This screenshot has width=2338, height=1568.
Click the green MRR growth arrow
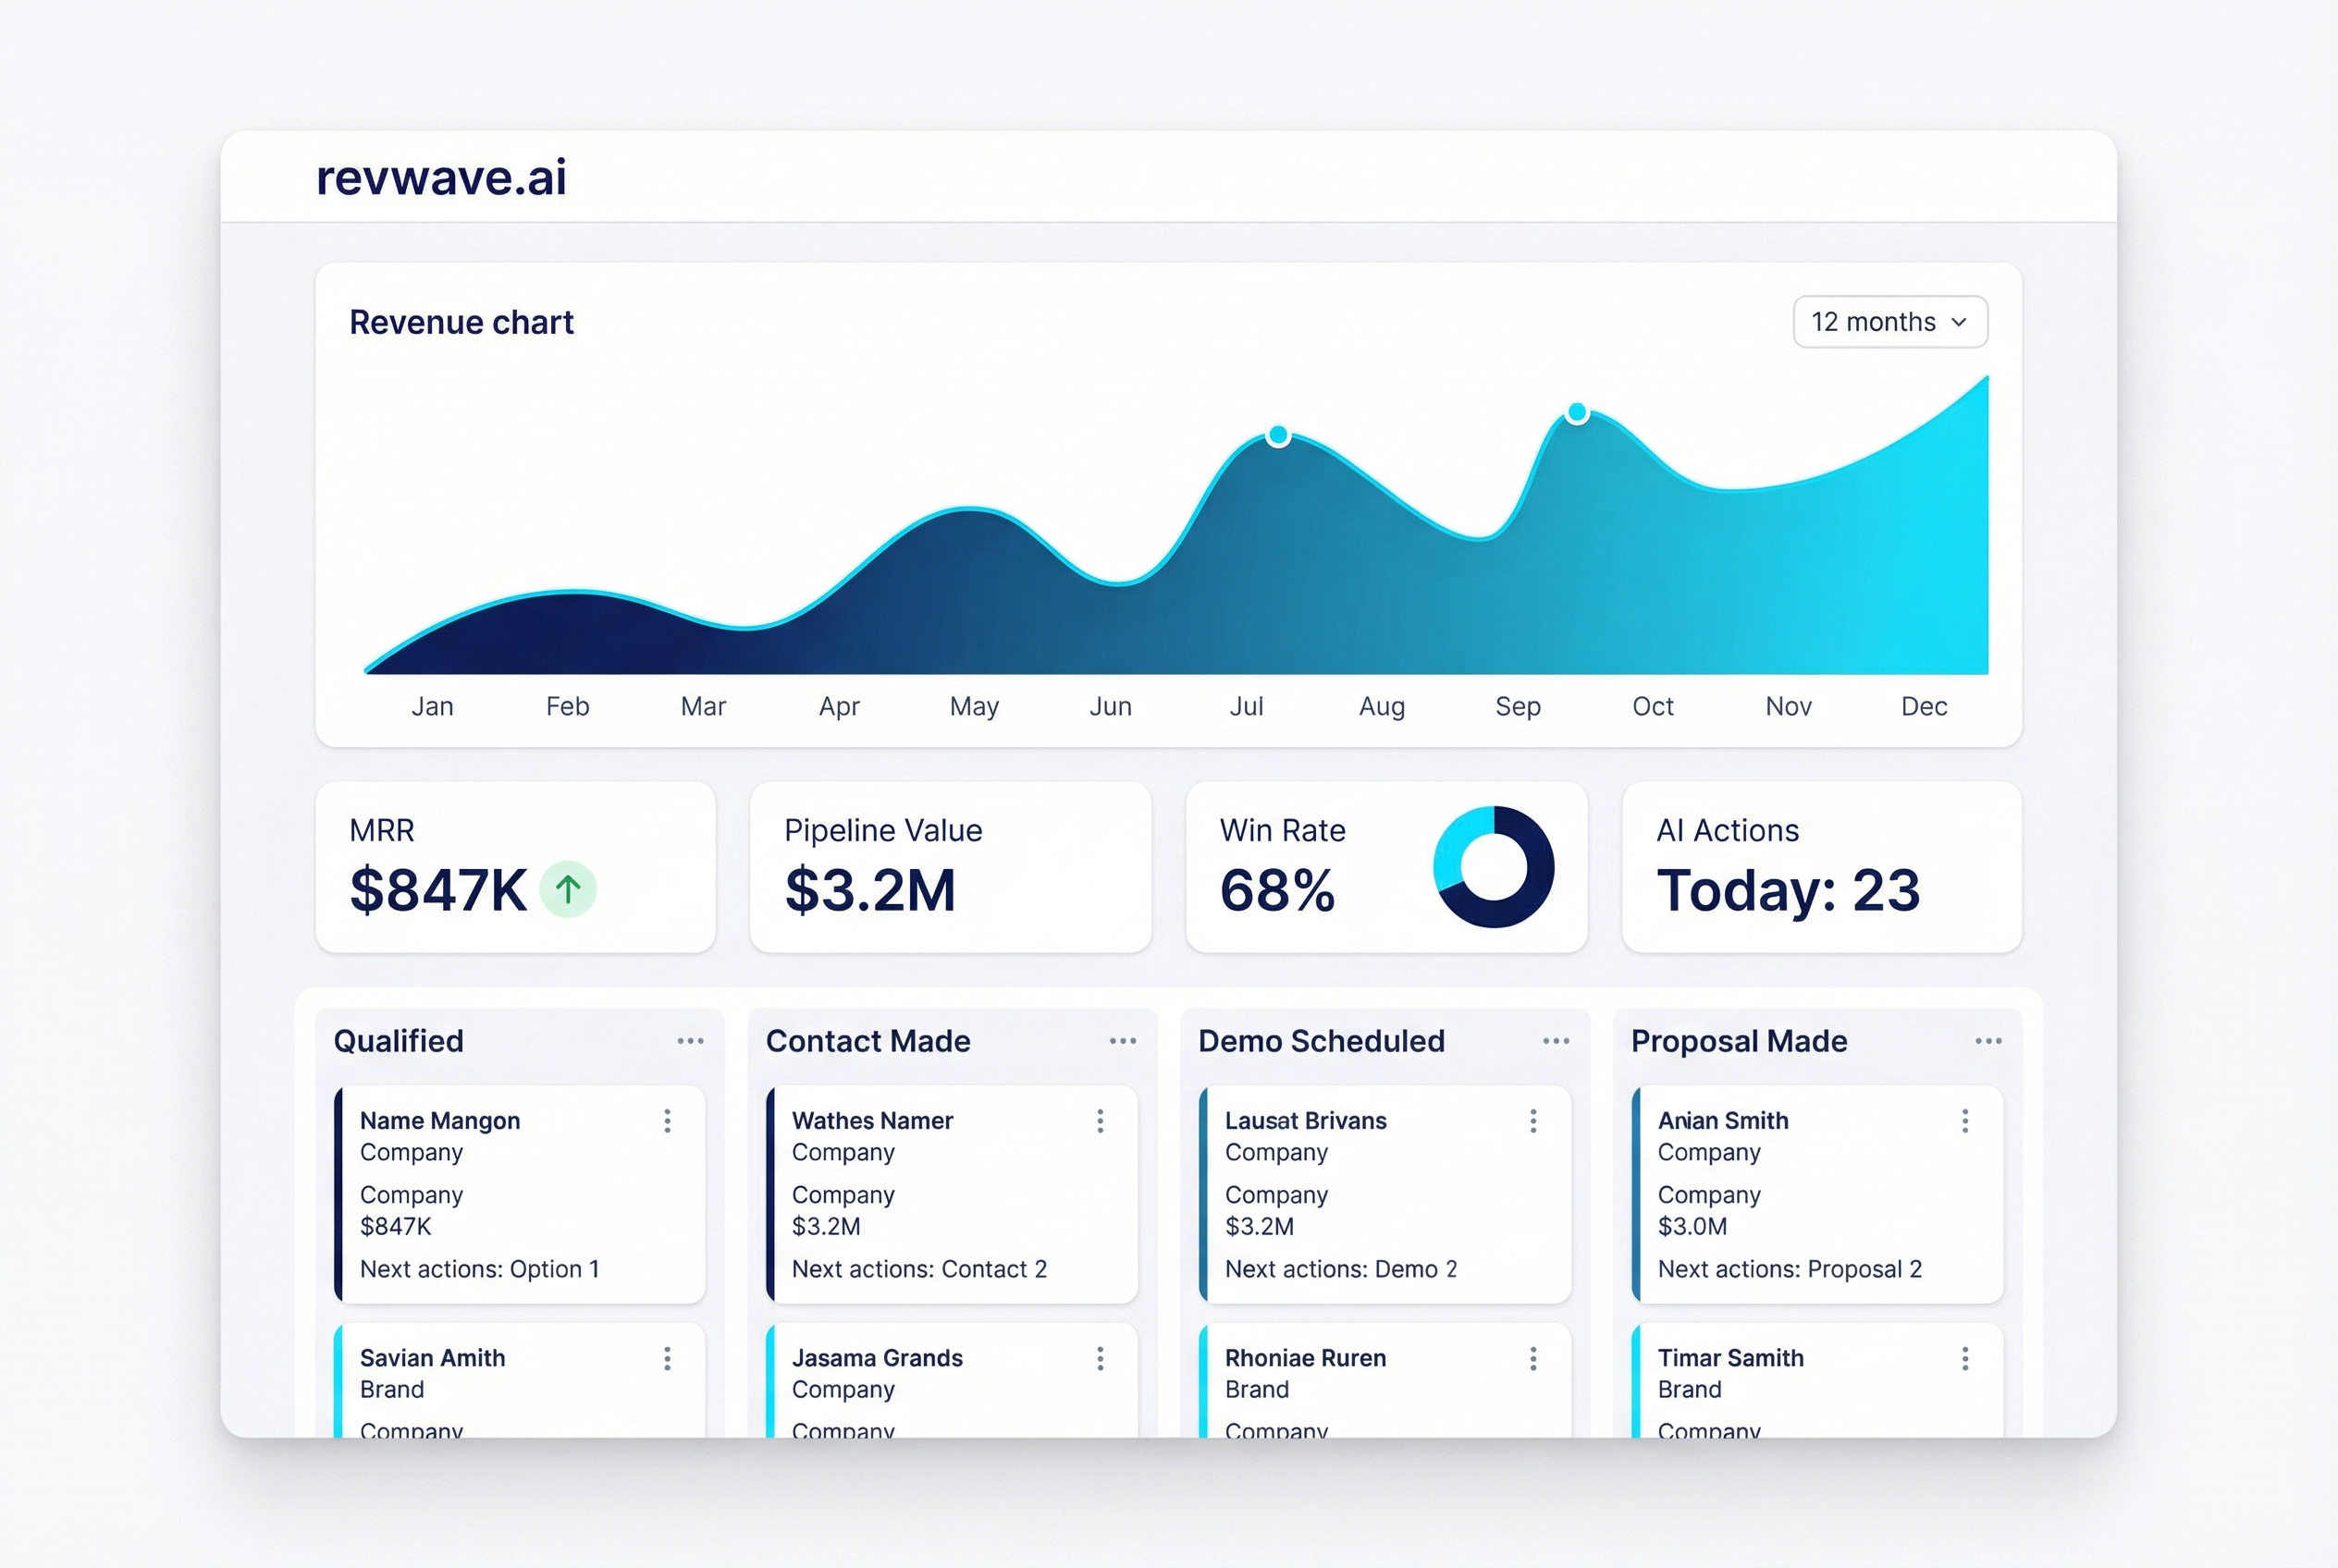[568, 888]
